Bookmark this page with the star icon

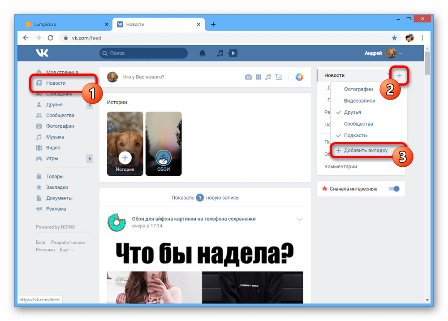click(x=394, y=38)
